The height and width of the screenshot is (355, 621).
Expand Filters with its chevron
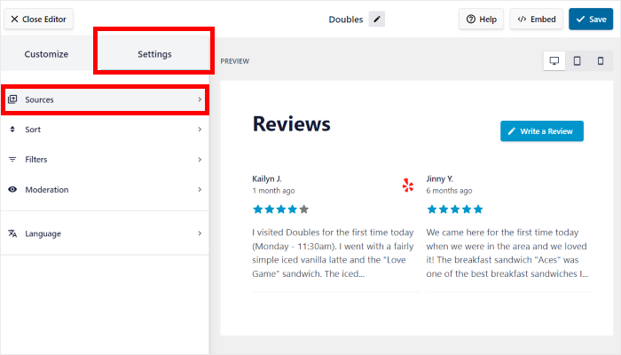pos(200,159)
